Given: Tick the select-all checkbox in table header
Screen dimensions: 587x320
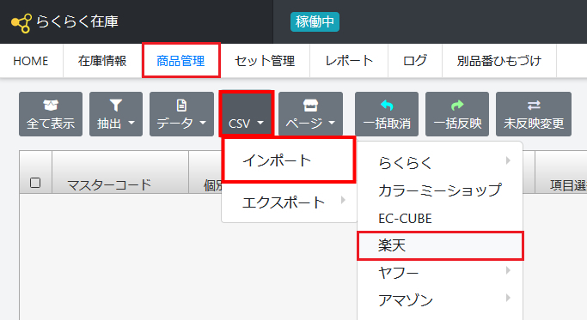Looking at the screenshot, I should coord(35,183).
